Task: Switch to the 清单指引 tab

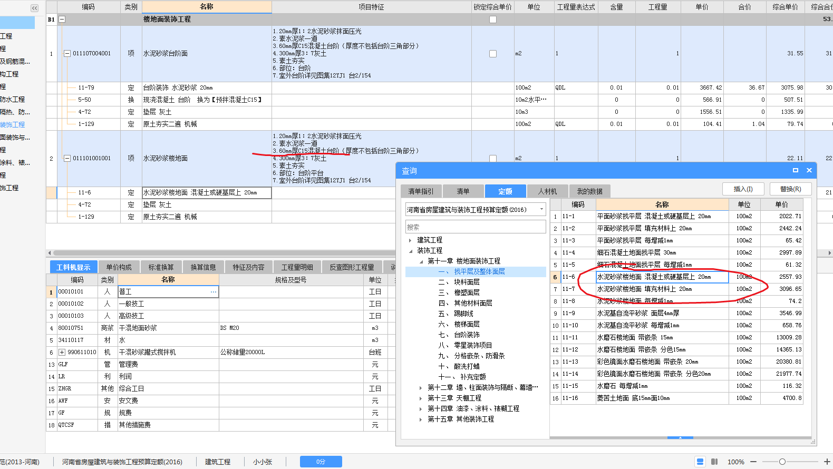Action: [421, 191]
